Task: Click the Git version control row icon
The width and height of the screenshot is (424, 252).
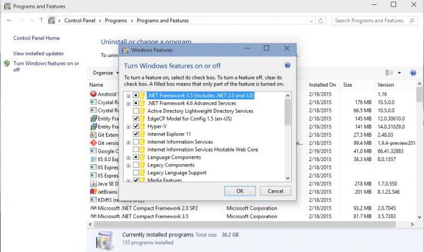Action: [x=93, y=143]
